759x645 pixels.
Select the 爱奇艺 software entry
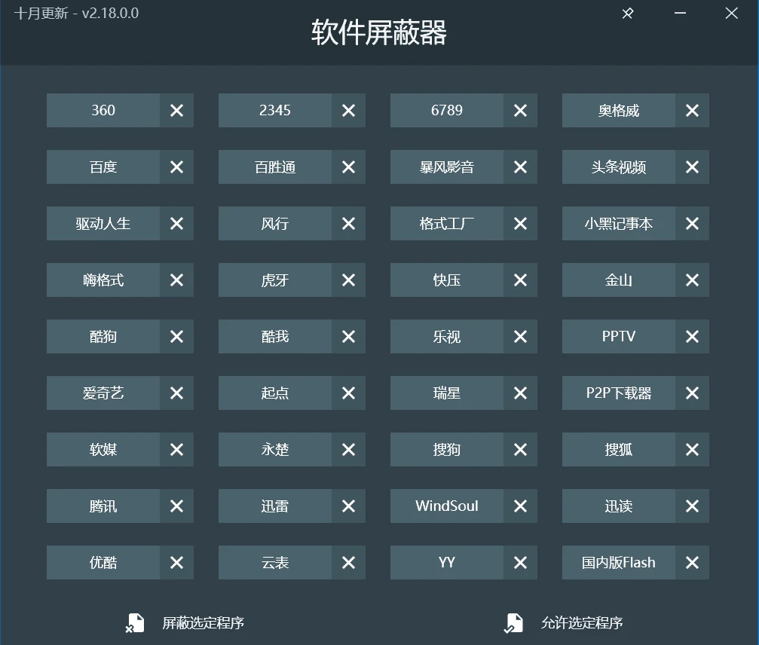(103, 393)
